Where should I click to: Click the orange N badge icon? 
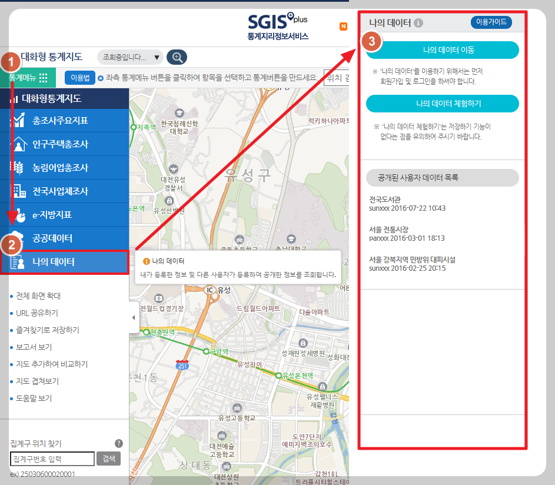pos(343,26)
